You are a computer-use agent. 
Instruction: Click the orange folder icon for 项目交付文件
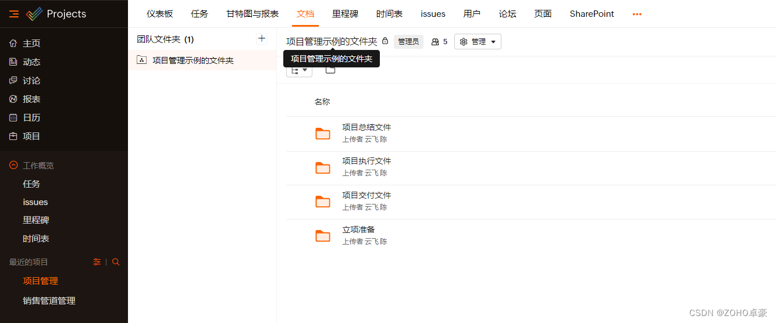tap(323, 202)
